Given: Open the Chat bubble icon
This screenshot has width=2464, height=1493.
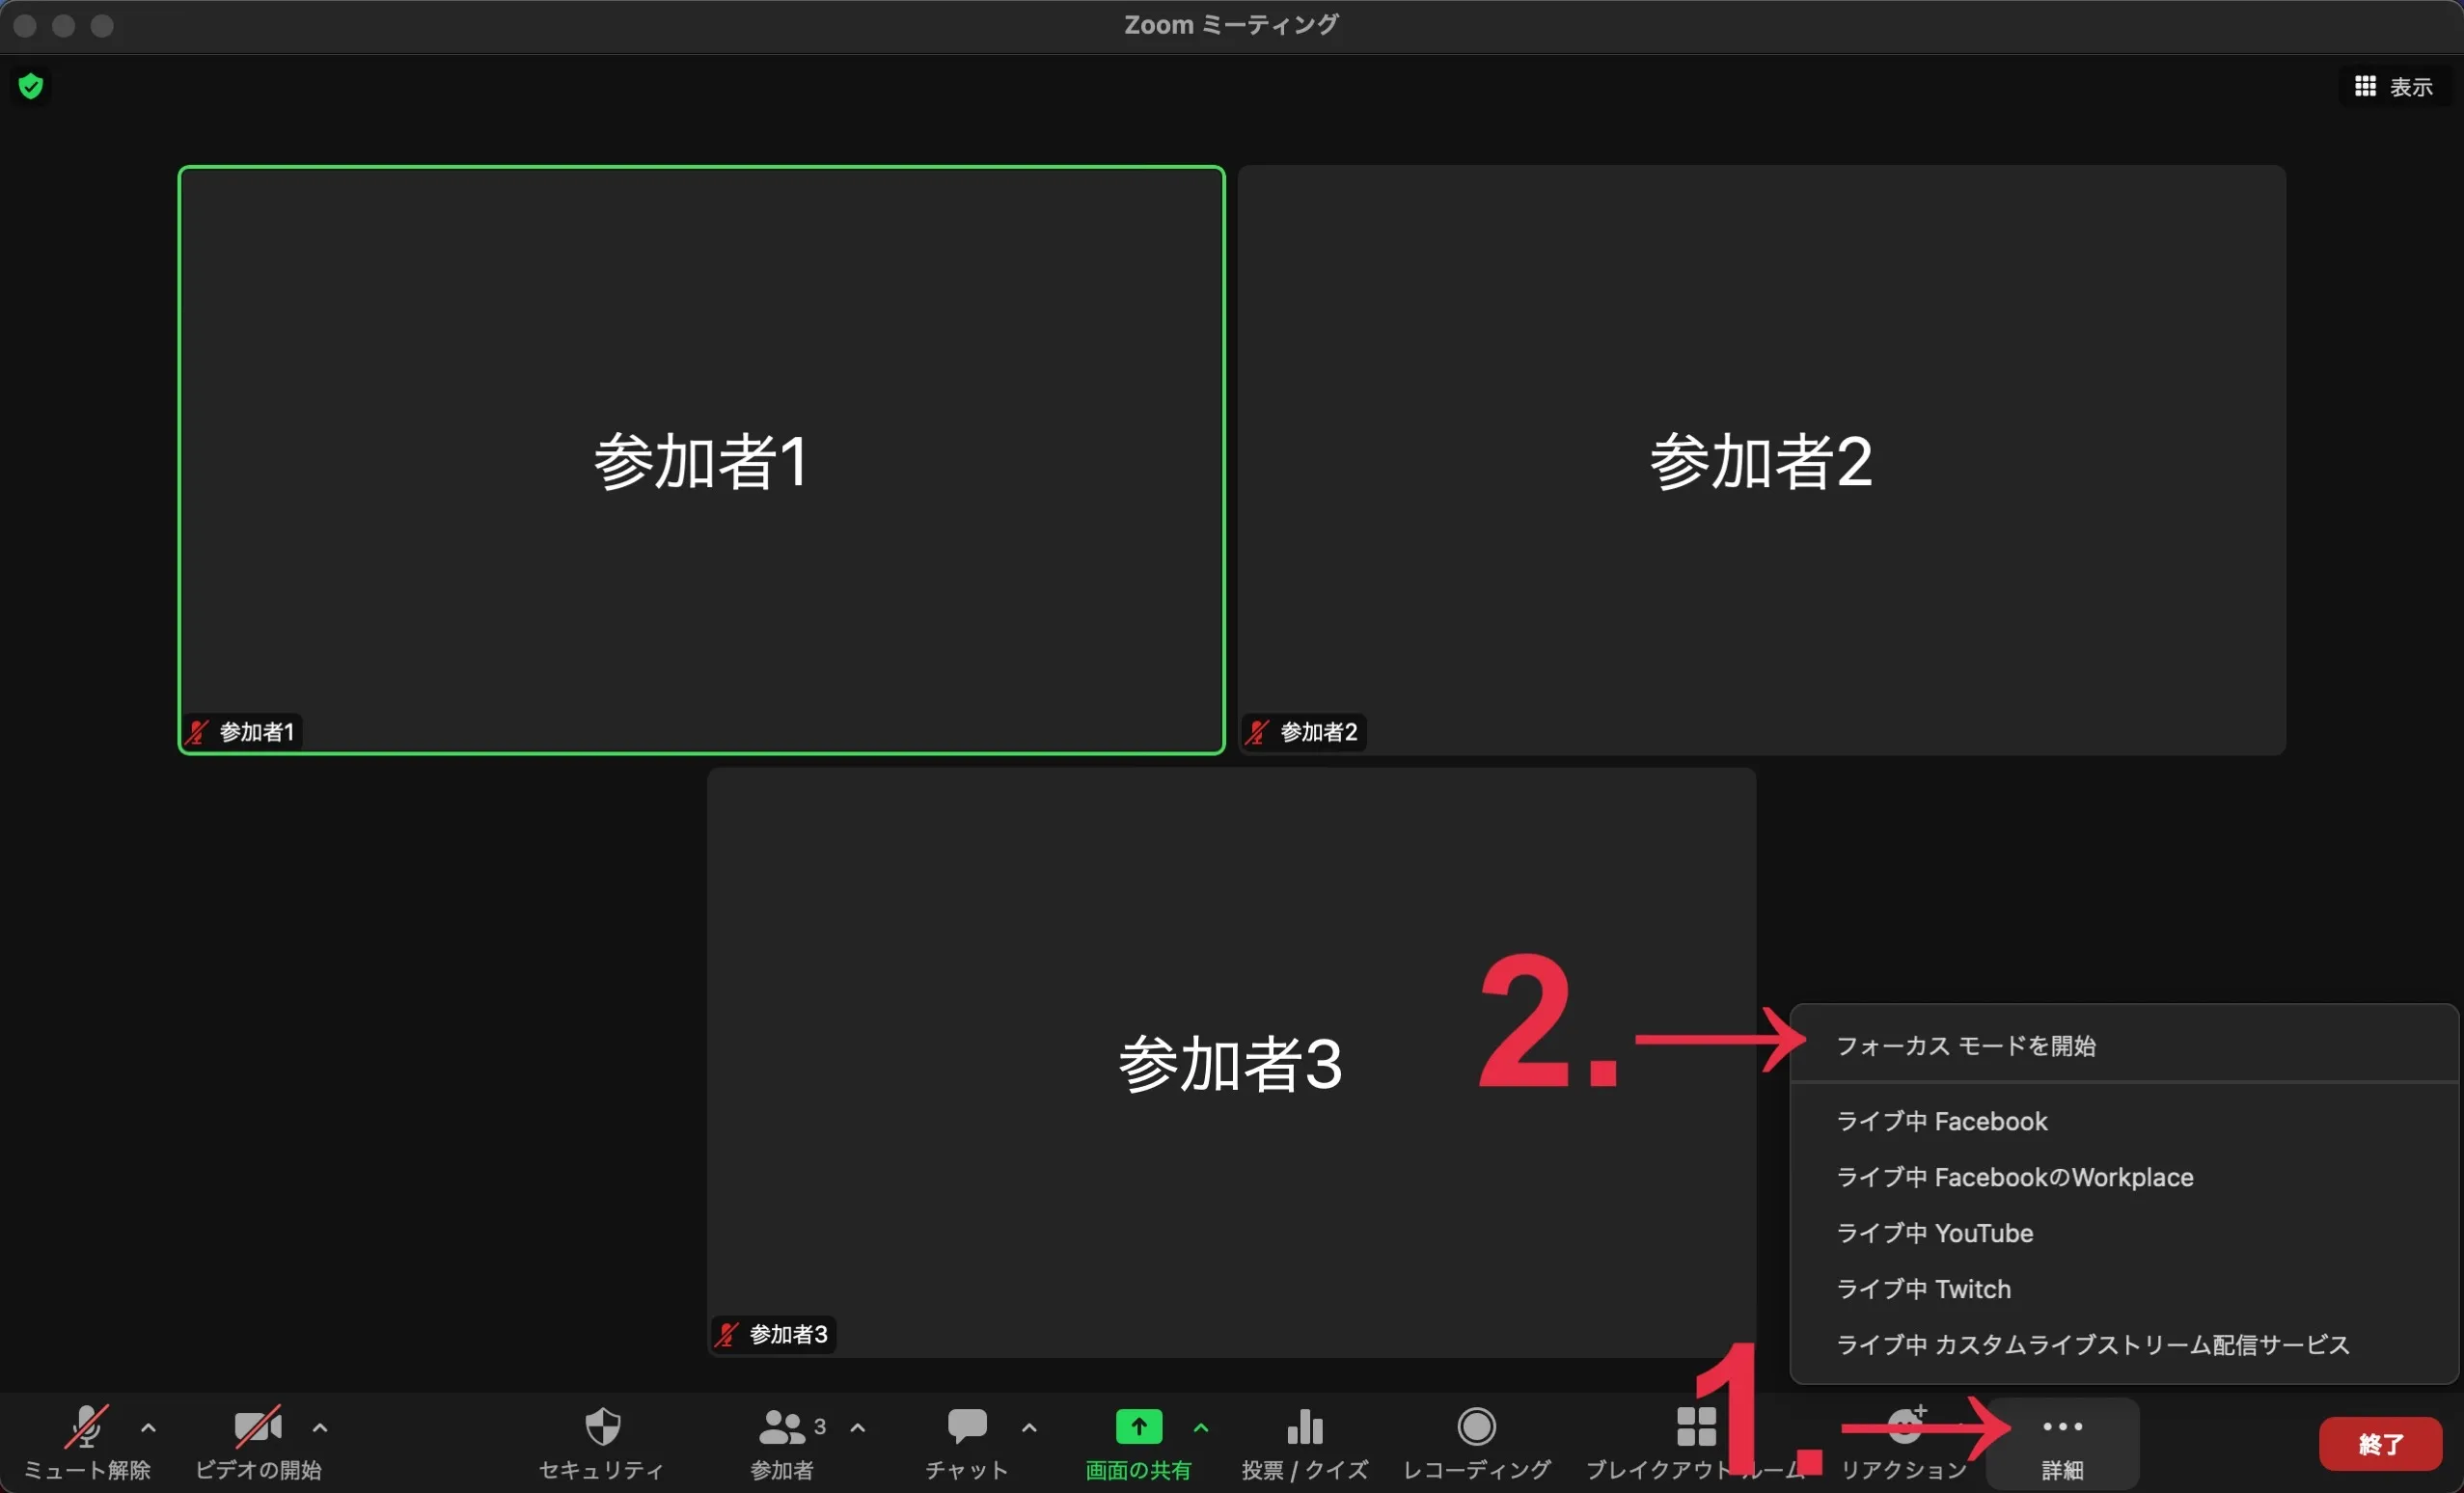Looking at the screenshot, I should (966, 1427).
